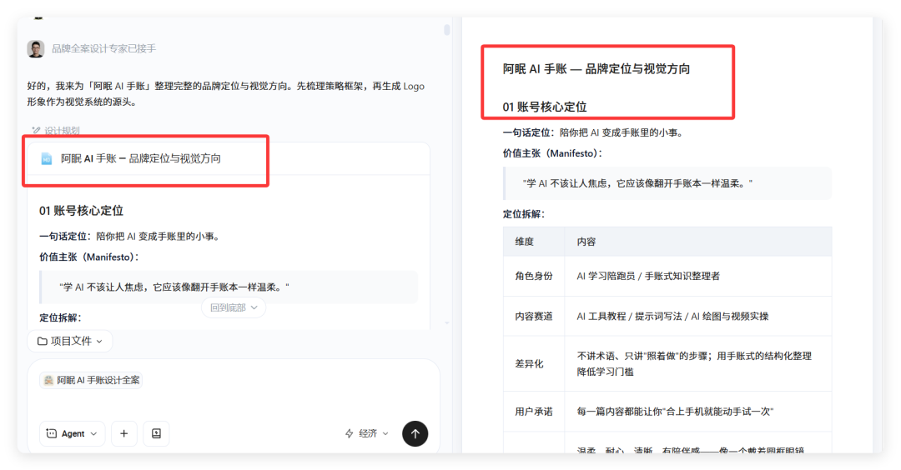
Task: Click 回到底部 to jump to bottom
Action: coord(234,307)
